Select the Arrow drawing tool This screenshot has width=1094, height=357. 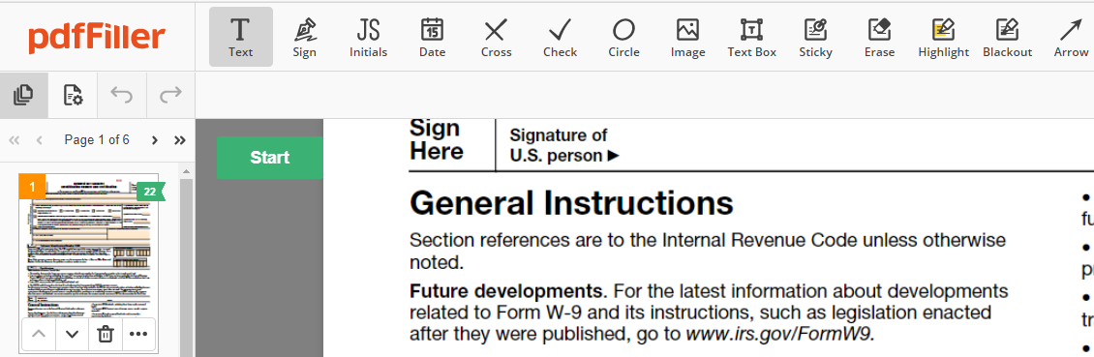tap(1070, 37)
